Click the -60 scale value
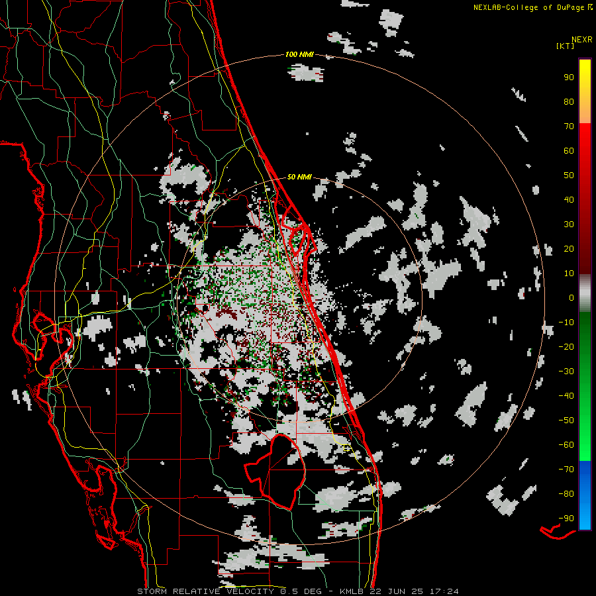 [x=566, y=445]
